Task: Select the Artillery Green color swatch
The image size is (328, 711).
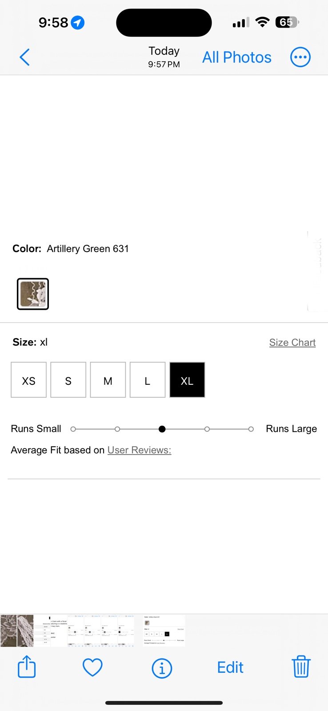Action: coord(33,294)
